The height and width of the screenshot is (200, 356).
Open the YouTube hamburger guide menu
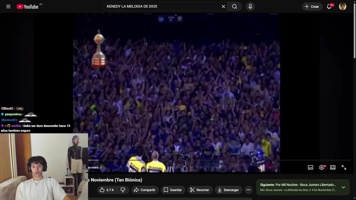[8, 6]
